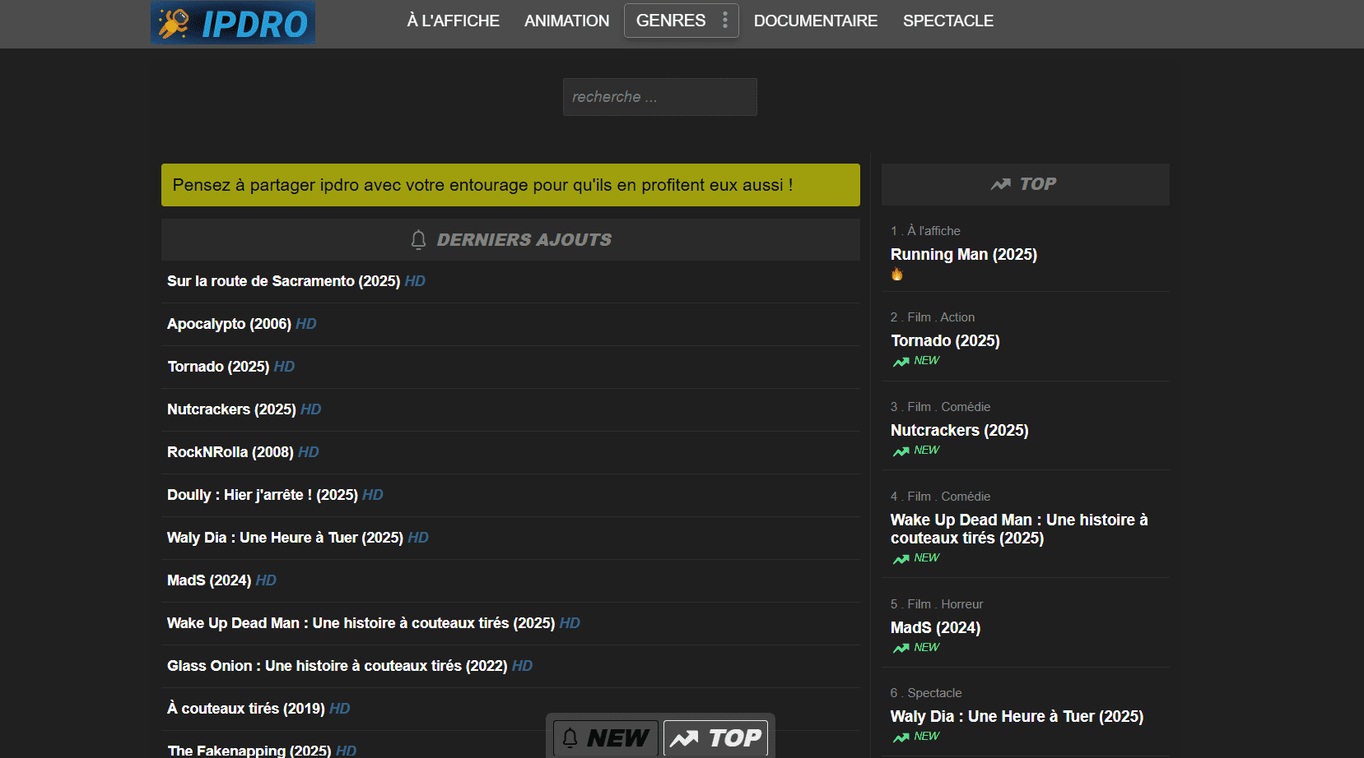Click the yellow share ipdro banner
This screenshot has height=758, width=1364.
[x=510, y=185]
